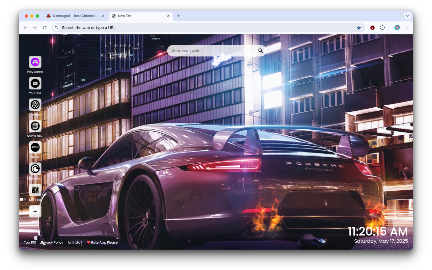Open the Privacy Policy link

(x=52, y=242)
